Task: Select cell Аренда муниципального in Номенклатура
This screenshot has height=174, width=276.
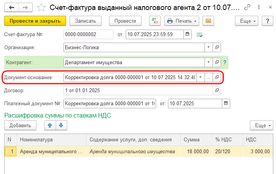Action: click(x=52, y=151)
